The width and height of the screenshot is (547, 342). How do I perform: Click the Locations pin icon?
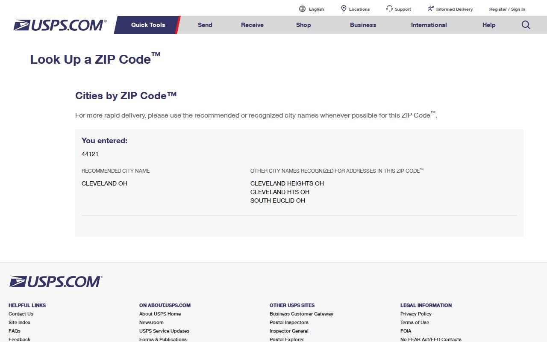(x=344, y=9)
